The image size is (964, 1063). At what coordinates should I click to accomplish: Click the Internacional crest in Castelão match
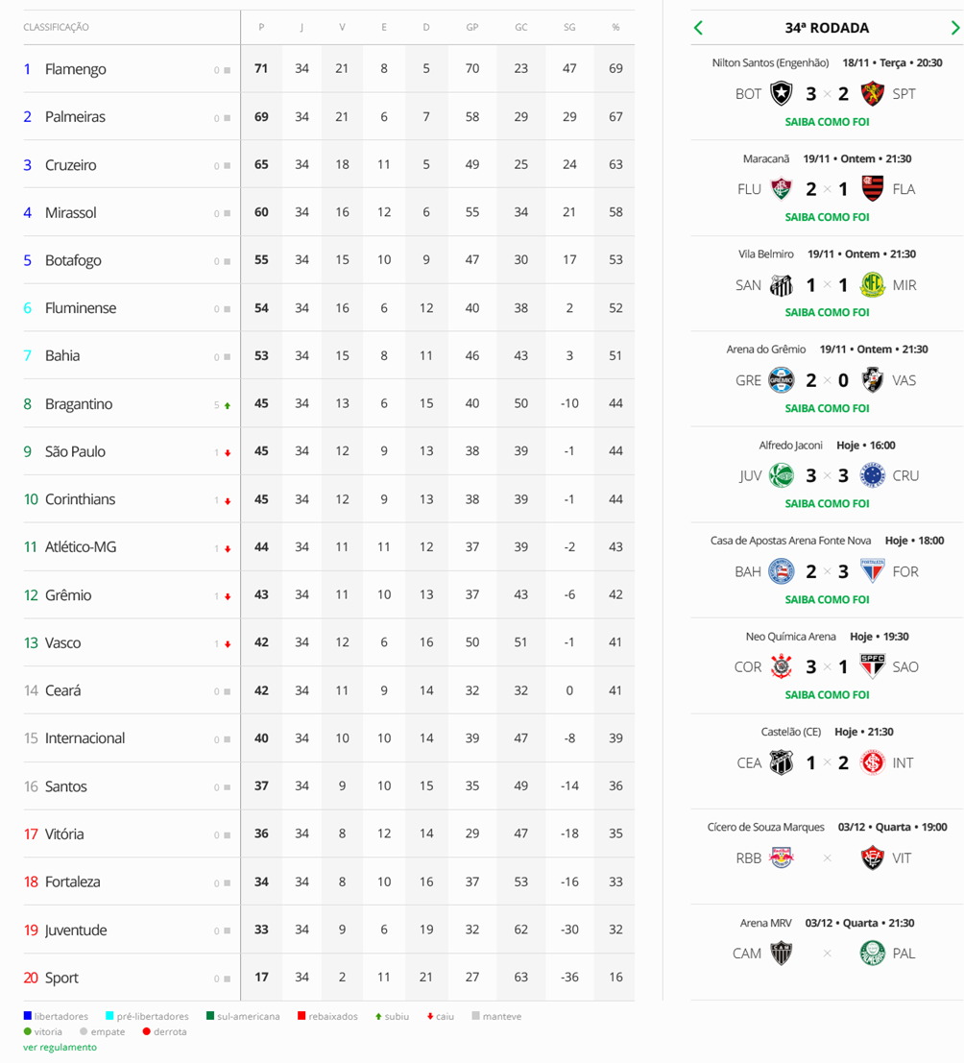pyautogui.click(x=872, y=762)
